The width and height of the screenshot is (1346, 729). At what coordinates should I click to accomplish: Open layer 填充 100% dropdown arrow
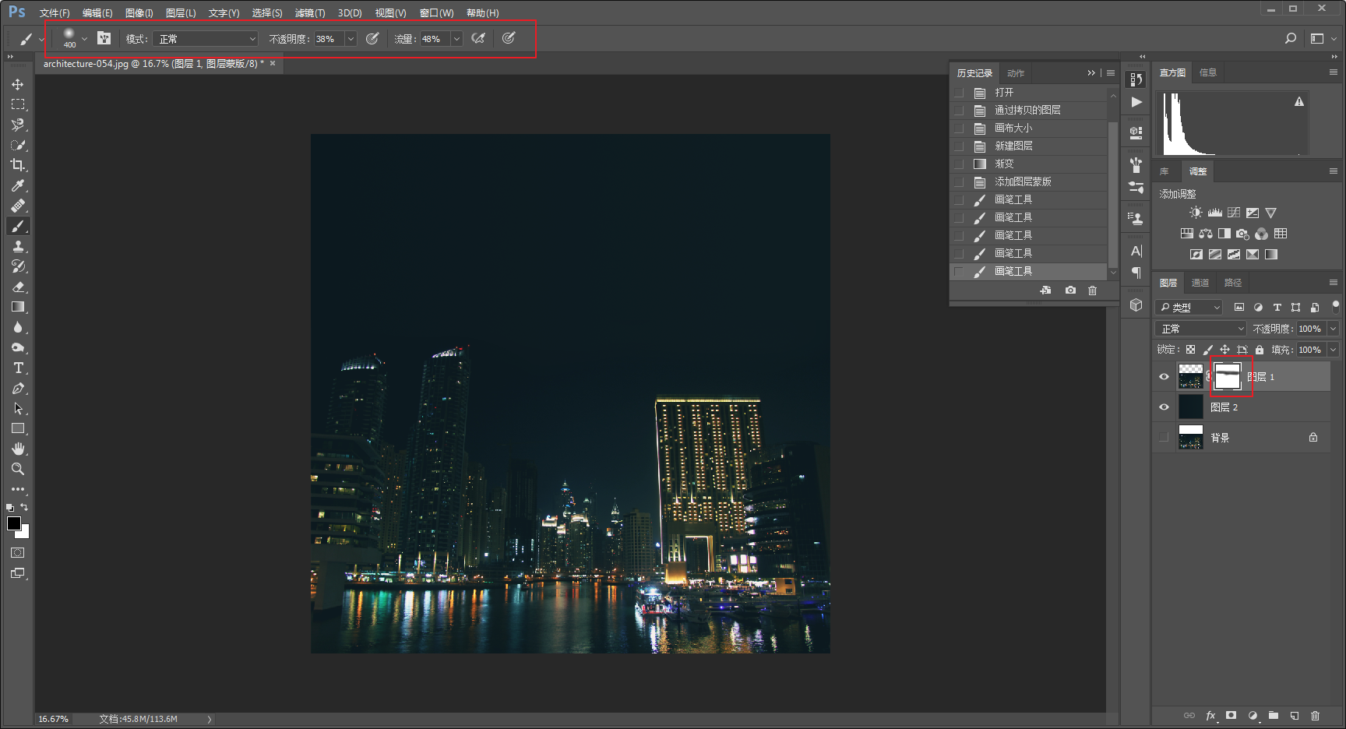click(x=1333, y=350)
